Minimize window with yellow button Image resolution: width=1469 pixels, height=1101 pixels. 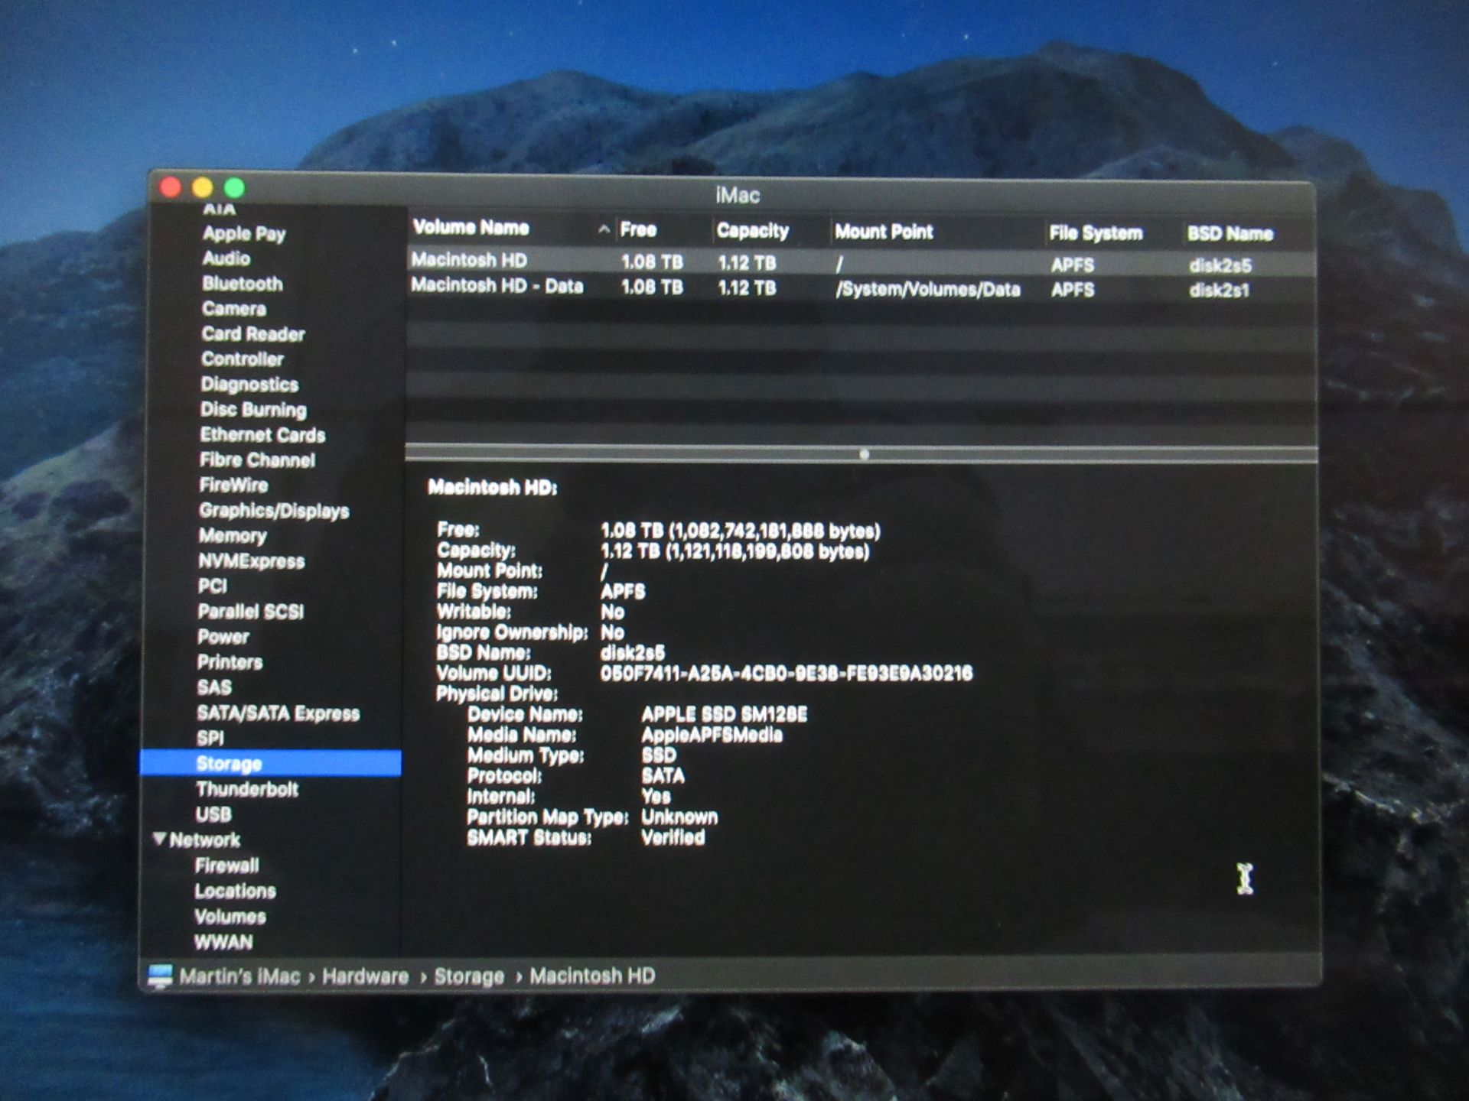point(203,187)
